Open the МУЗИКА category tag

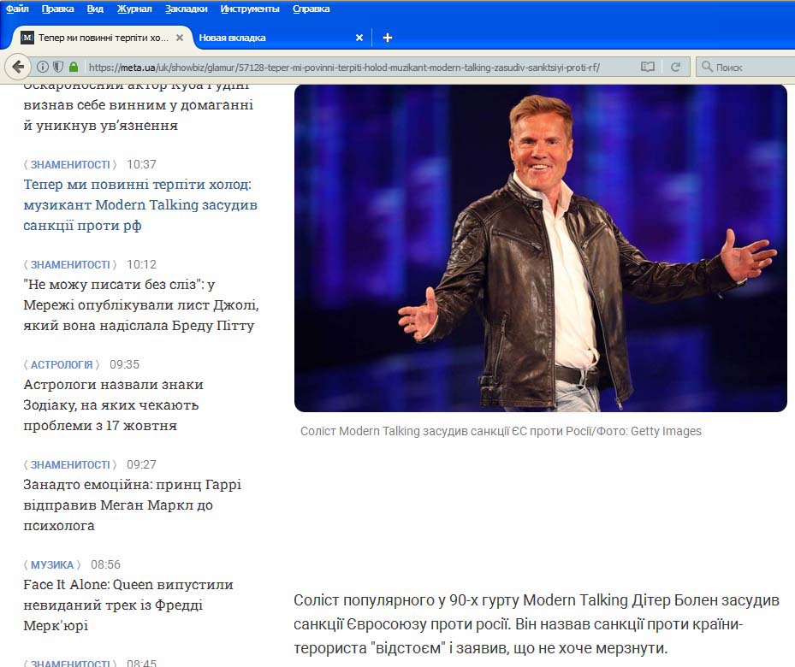(x=52, y=564)
